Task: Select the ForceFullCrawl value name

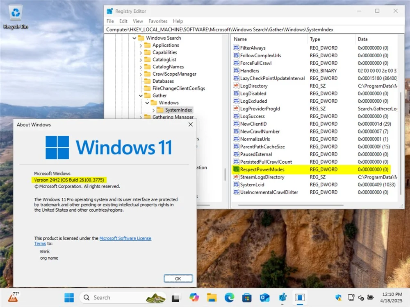Action: tap(256, 63)
